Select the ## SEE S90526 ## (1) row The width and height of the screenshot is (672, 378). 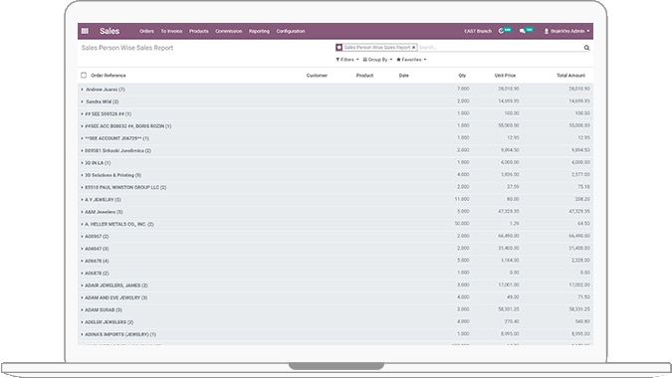(336, 113)
